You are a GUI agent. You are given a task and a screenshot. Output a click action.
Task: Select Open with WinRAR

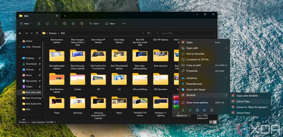click(x=250, y=96)
